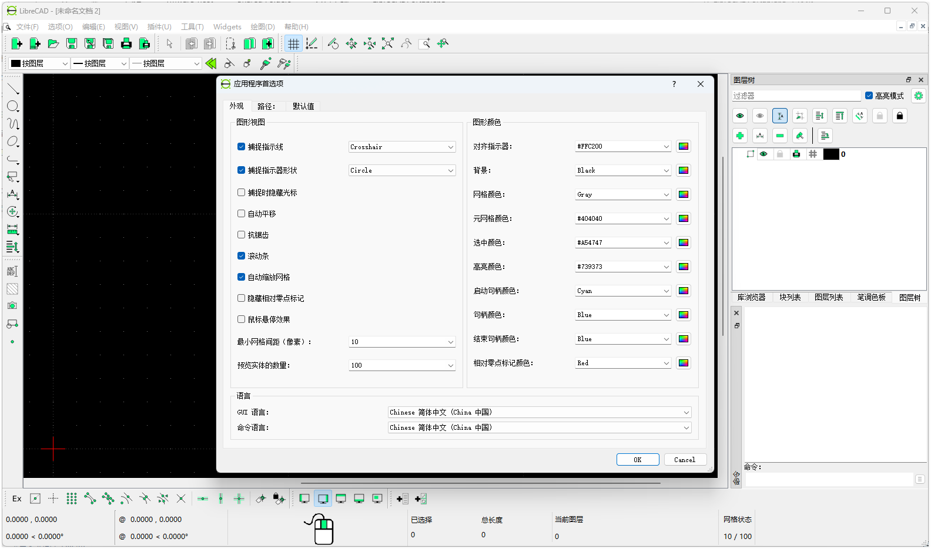This screenshot has width=931, height=549.
Task: Click the 过滤器 filter input field
Action: click(x=796, y=96)
